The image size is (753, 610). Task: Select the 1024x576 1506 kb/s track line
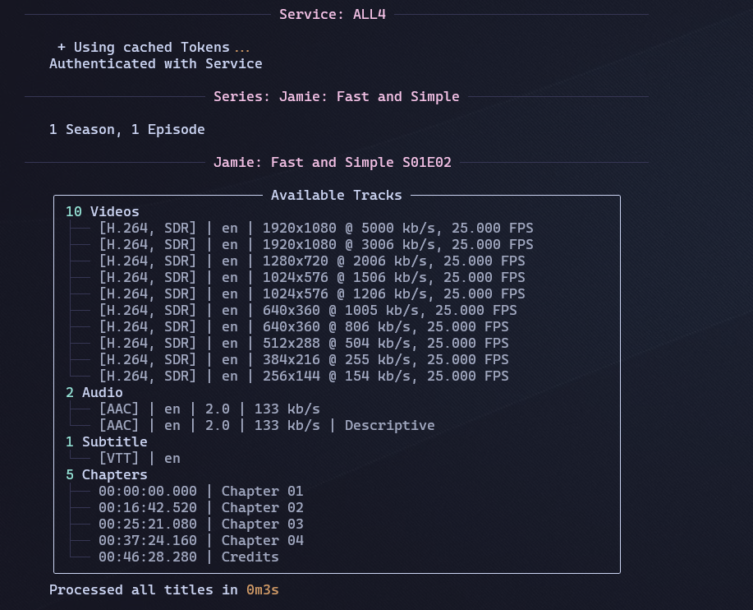tap(312, 277)
